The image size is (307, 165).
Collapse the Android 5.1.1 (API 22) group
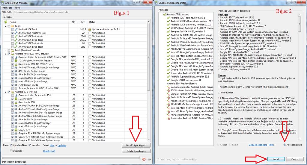click(5, 92)
